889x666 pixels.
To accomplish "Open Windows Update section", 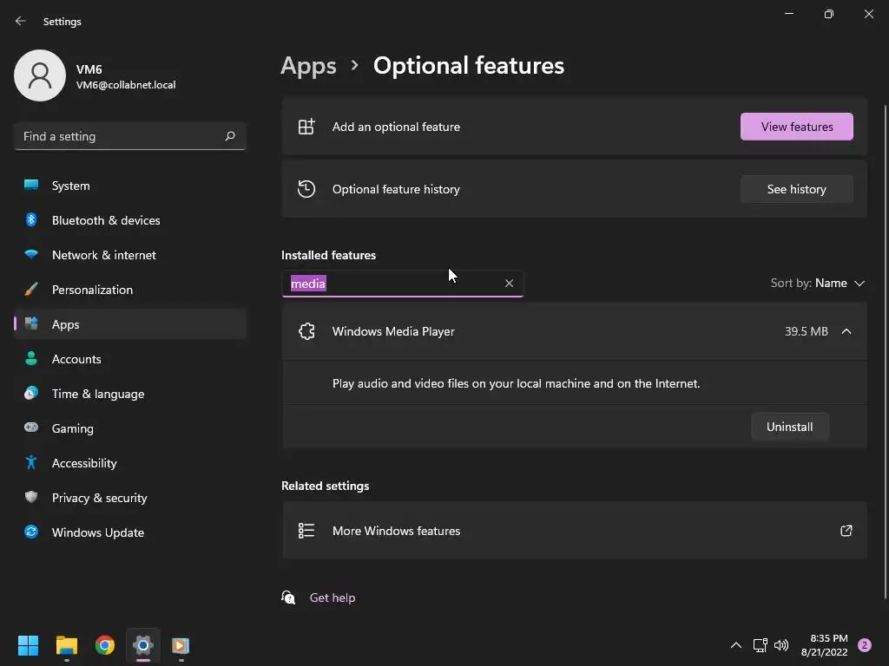I will pos(97,532).
